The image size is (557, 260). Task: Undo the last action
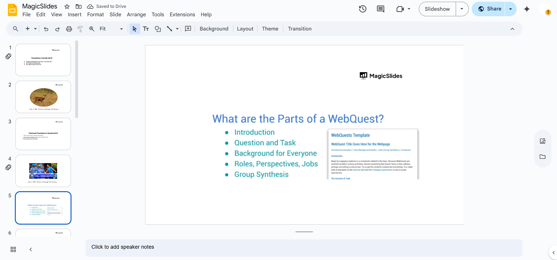click(x=46, y=29)
